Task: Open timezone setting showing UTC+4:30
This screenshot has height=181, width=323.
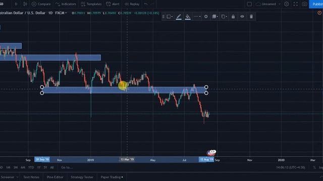Action: point(291,167)
